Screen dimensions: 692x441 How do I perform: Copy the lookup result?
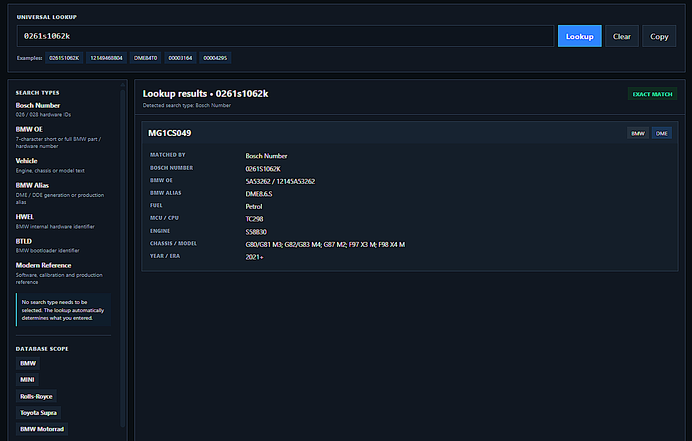pos(659,36)
